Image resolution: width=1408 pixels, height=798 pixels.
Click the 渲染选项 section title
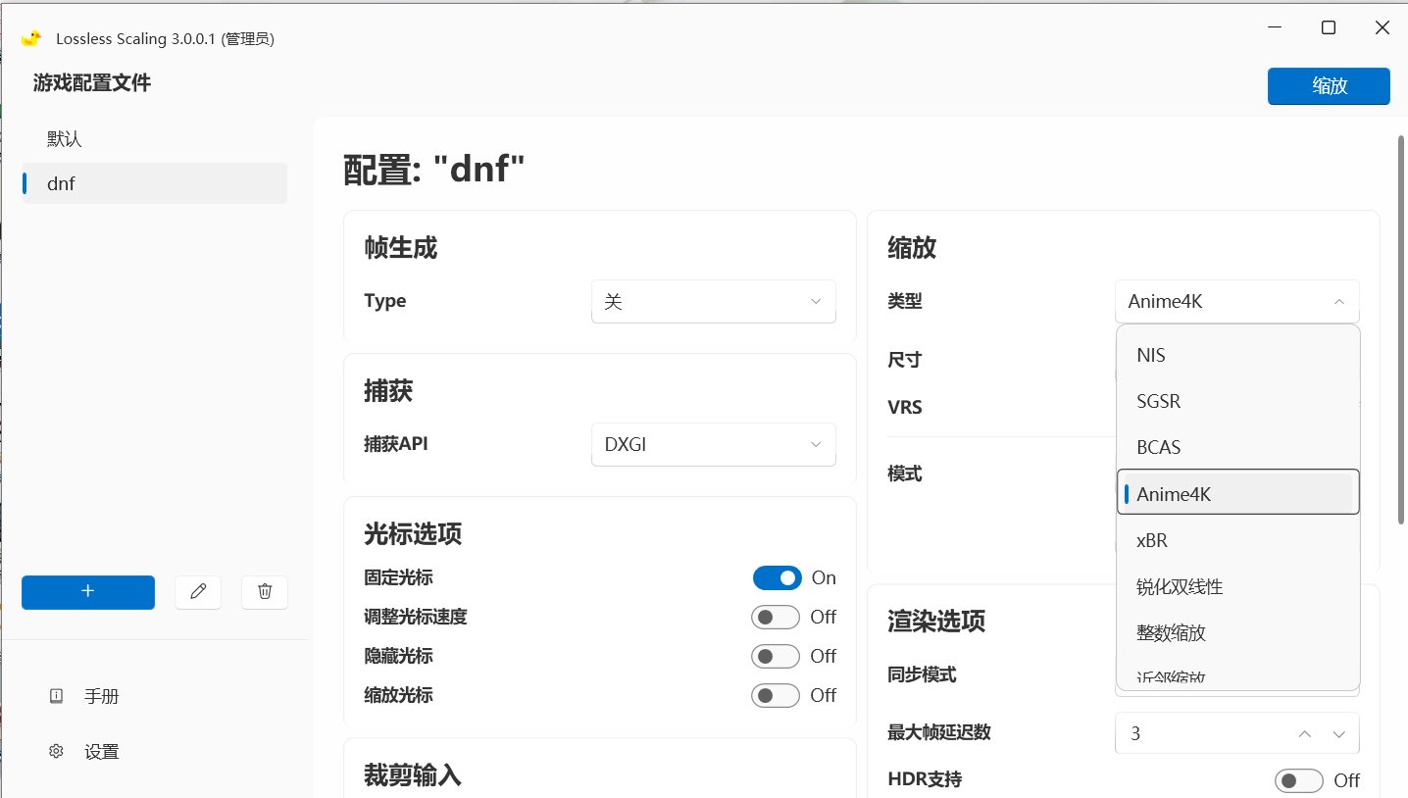[x=936, y=621]
